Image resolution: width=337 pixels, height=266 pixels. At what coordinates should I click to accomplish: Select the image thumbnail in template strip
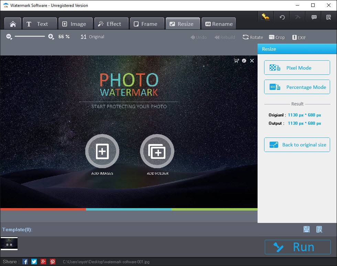coord(9,244)
